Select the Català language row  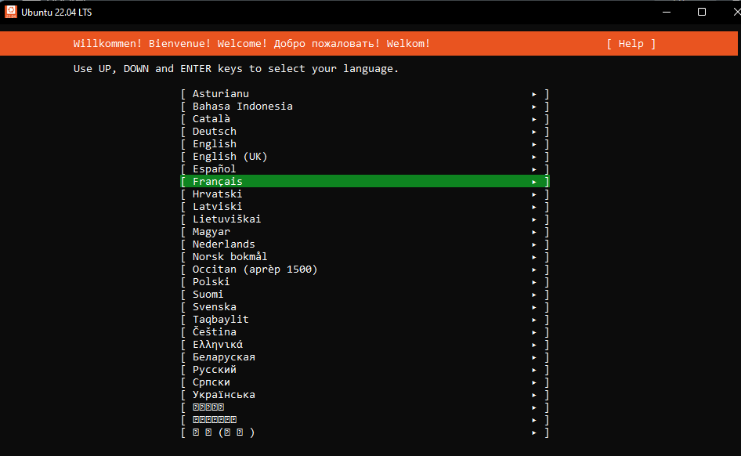(x=211, y=119)
